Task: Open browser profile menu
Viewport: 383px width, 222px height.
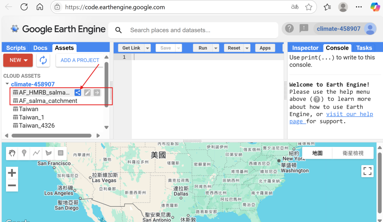Action: (x=343, y=7)
